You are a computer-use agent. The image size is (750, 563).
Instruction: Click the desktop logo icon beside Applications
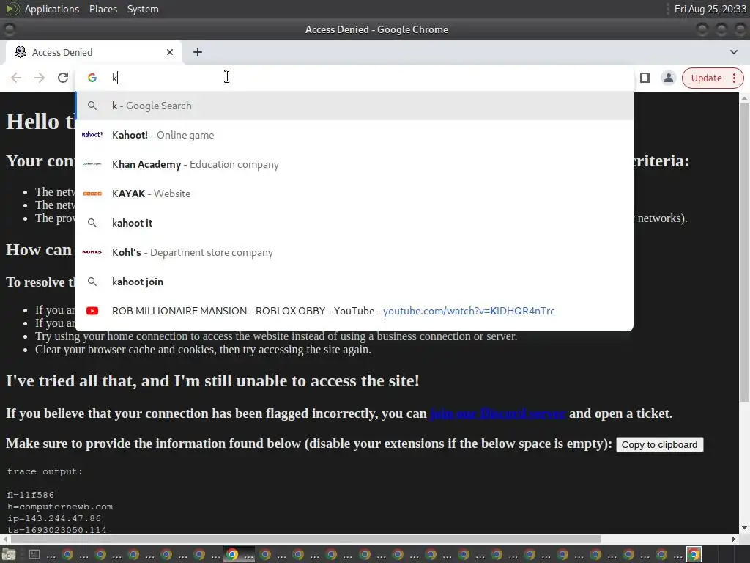[x=12, y=9]
